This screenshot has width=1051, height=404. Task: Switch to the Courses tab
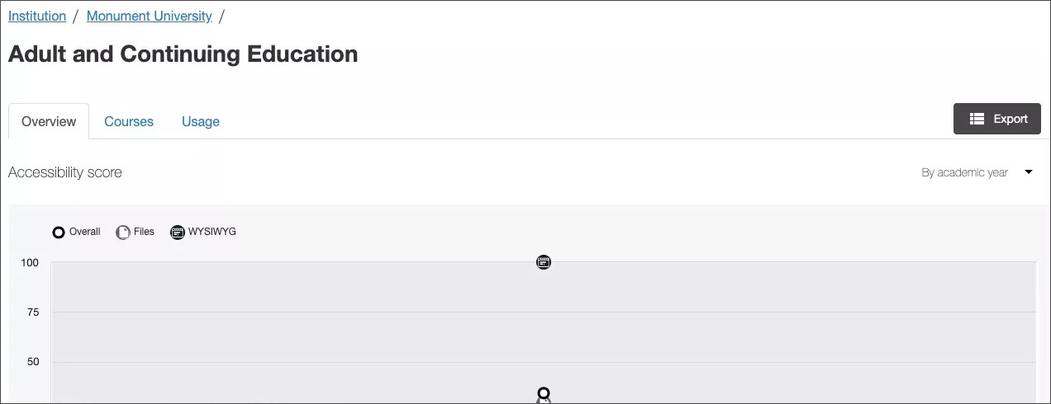pos(129,121)
